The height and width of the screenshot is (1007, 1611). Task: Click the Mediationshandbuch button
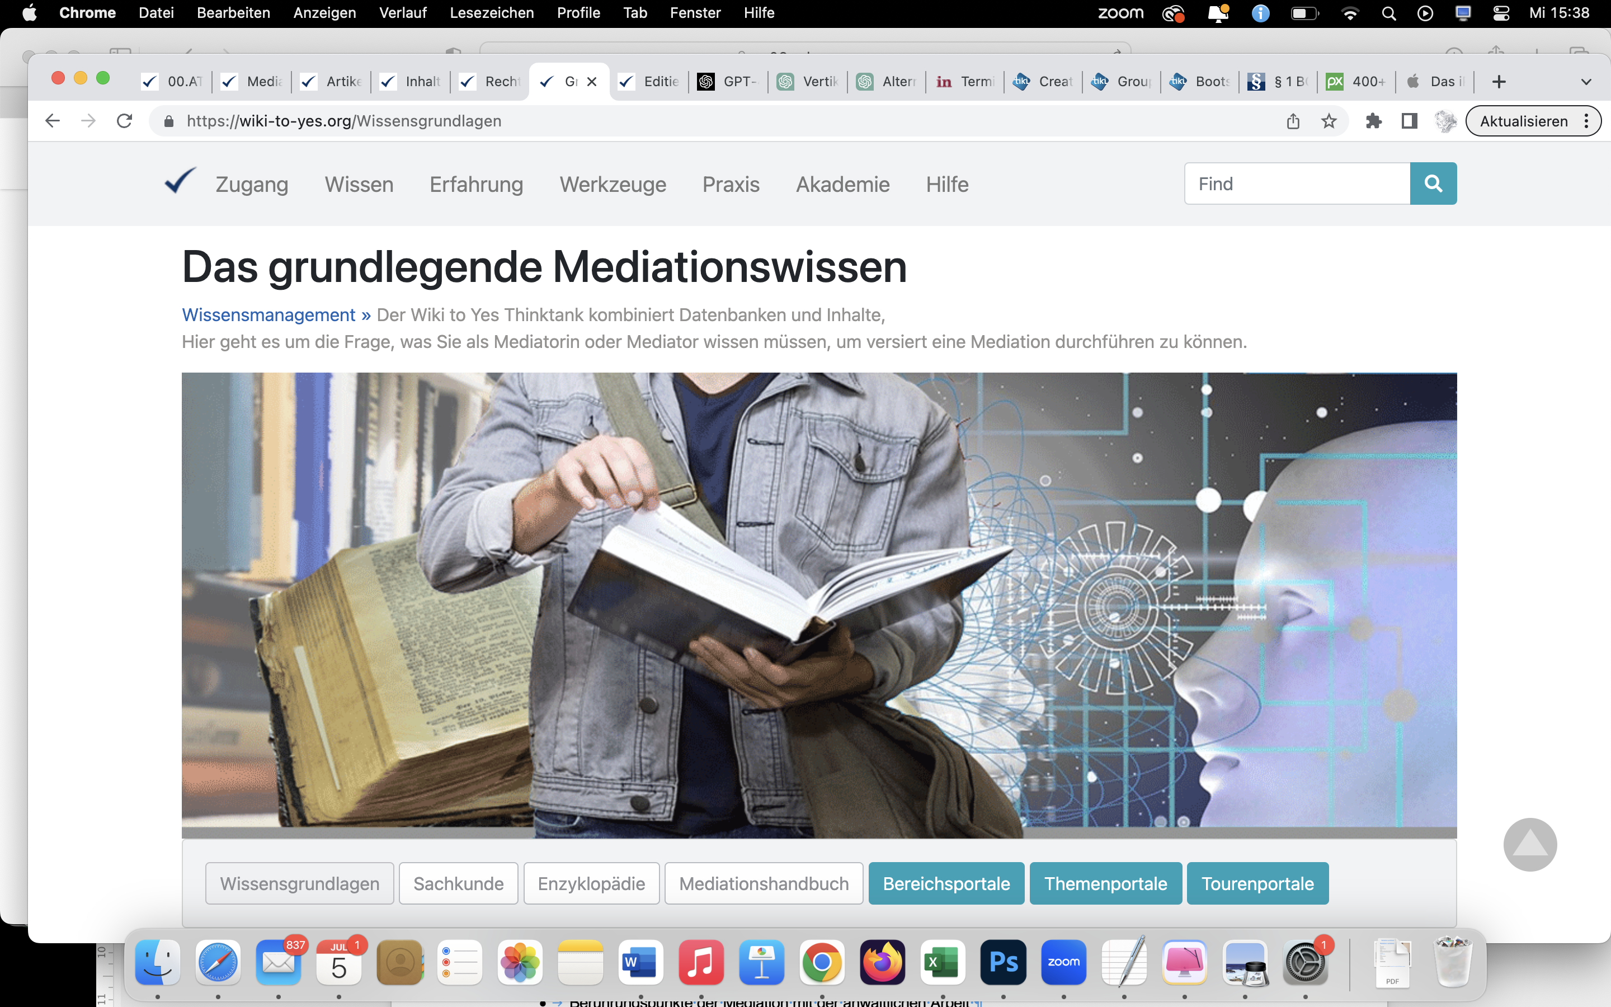(764, 883)
